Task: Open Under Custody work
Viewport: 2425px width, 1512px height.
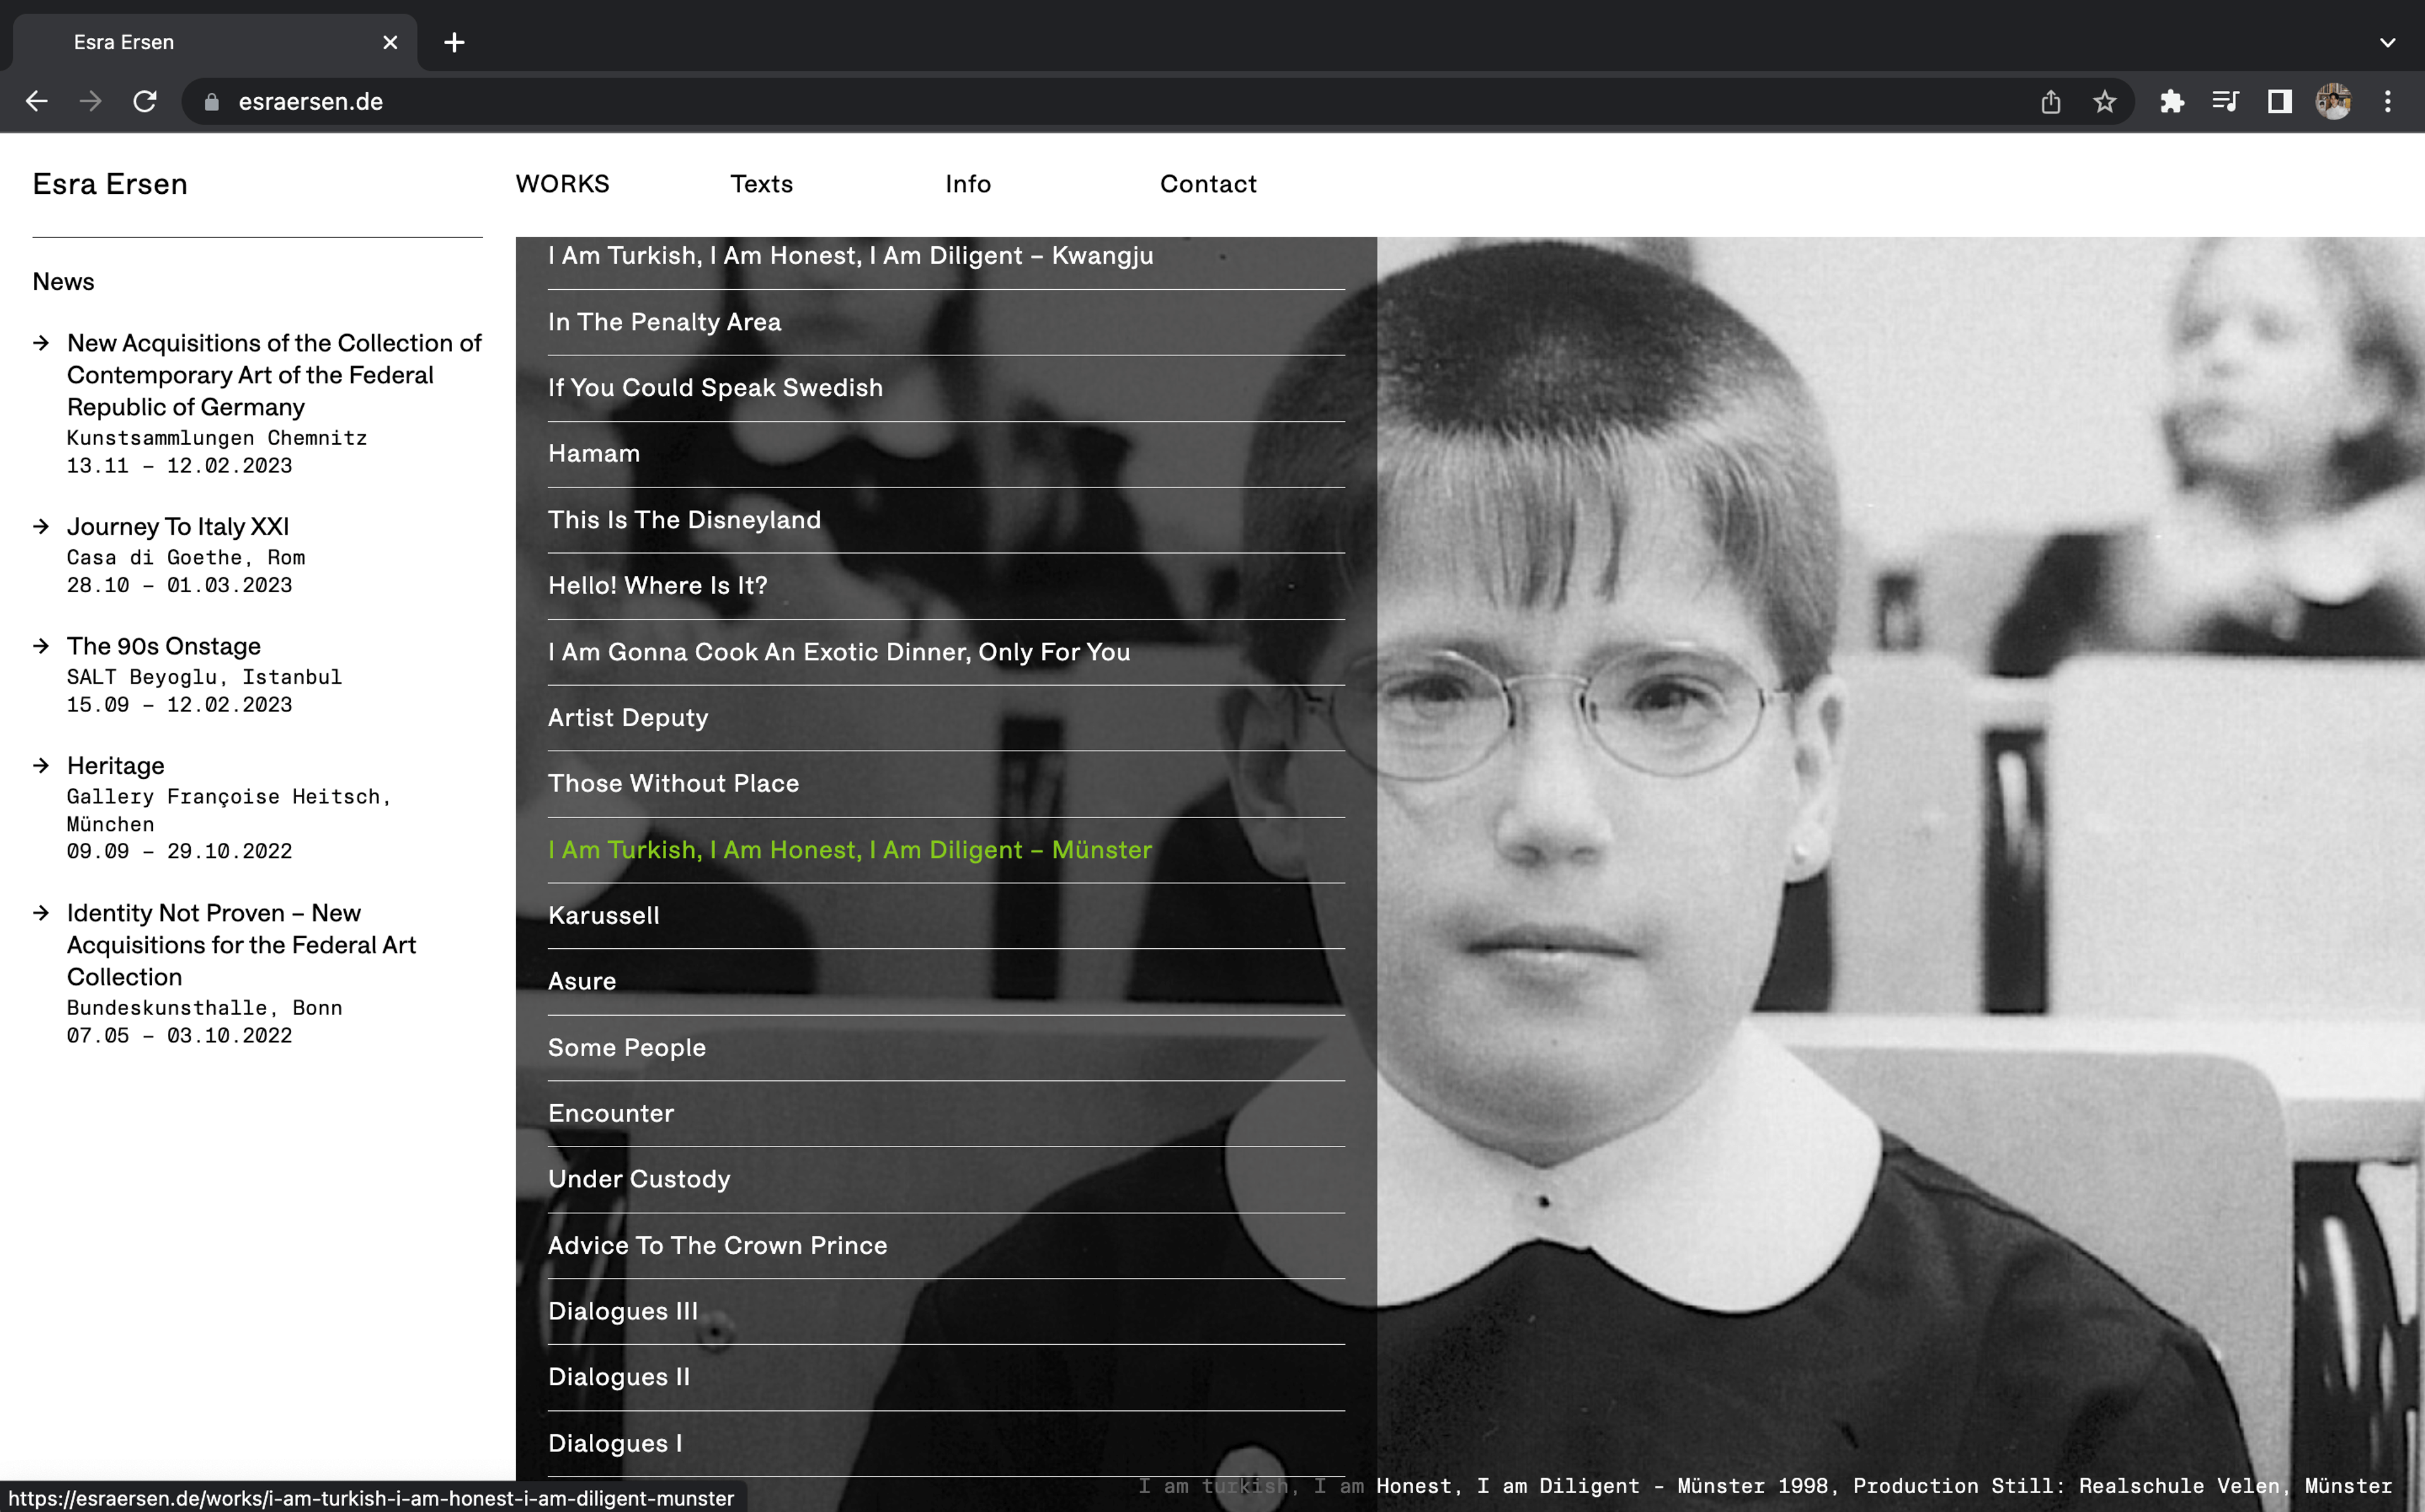Action: pyautogui.click(x=639, y=1180)
